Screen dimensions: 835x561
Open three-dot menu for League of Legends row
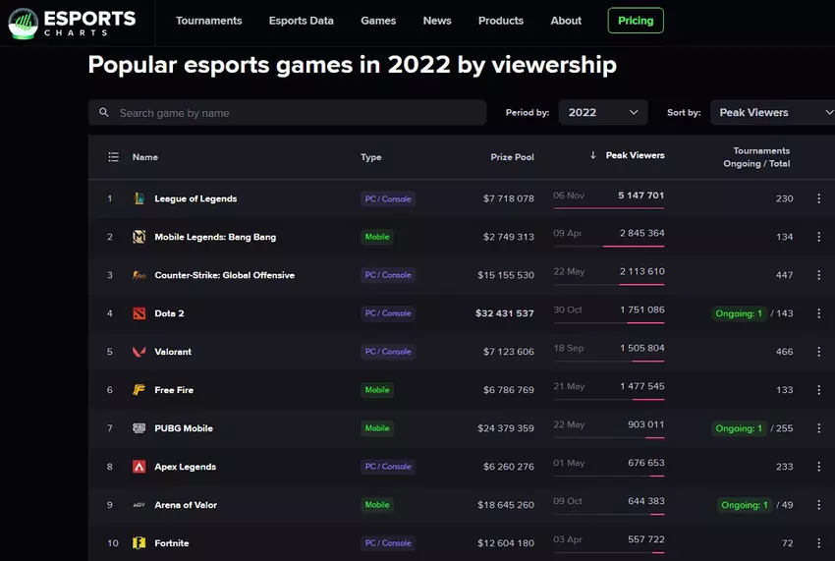pyautogui.click(x=818, y=198)
